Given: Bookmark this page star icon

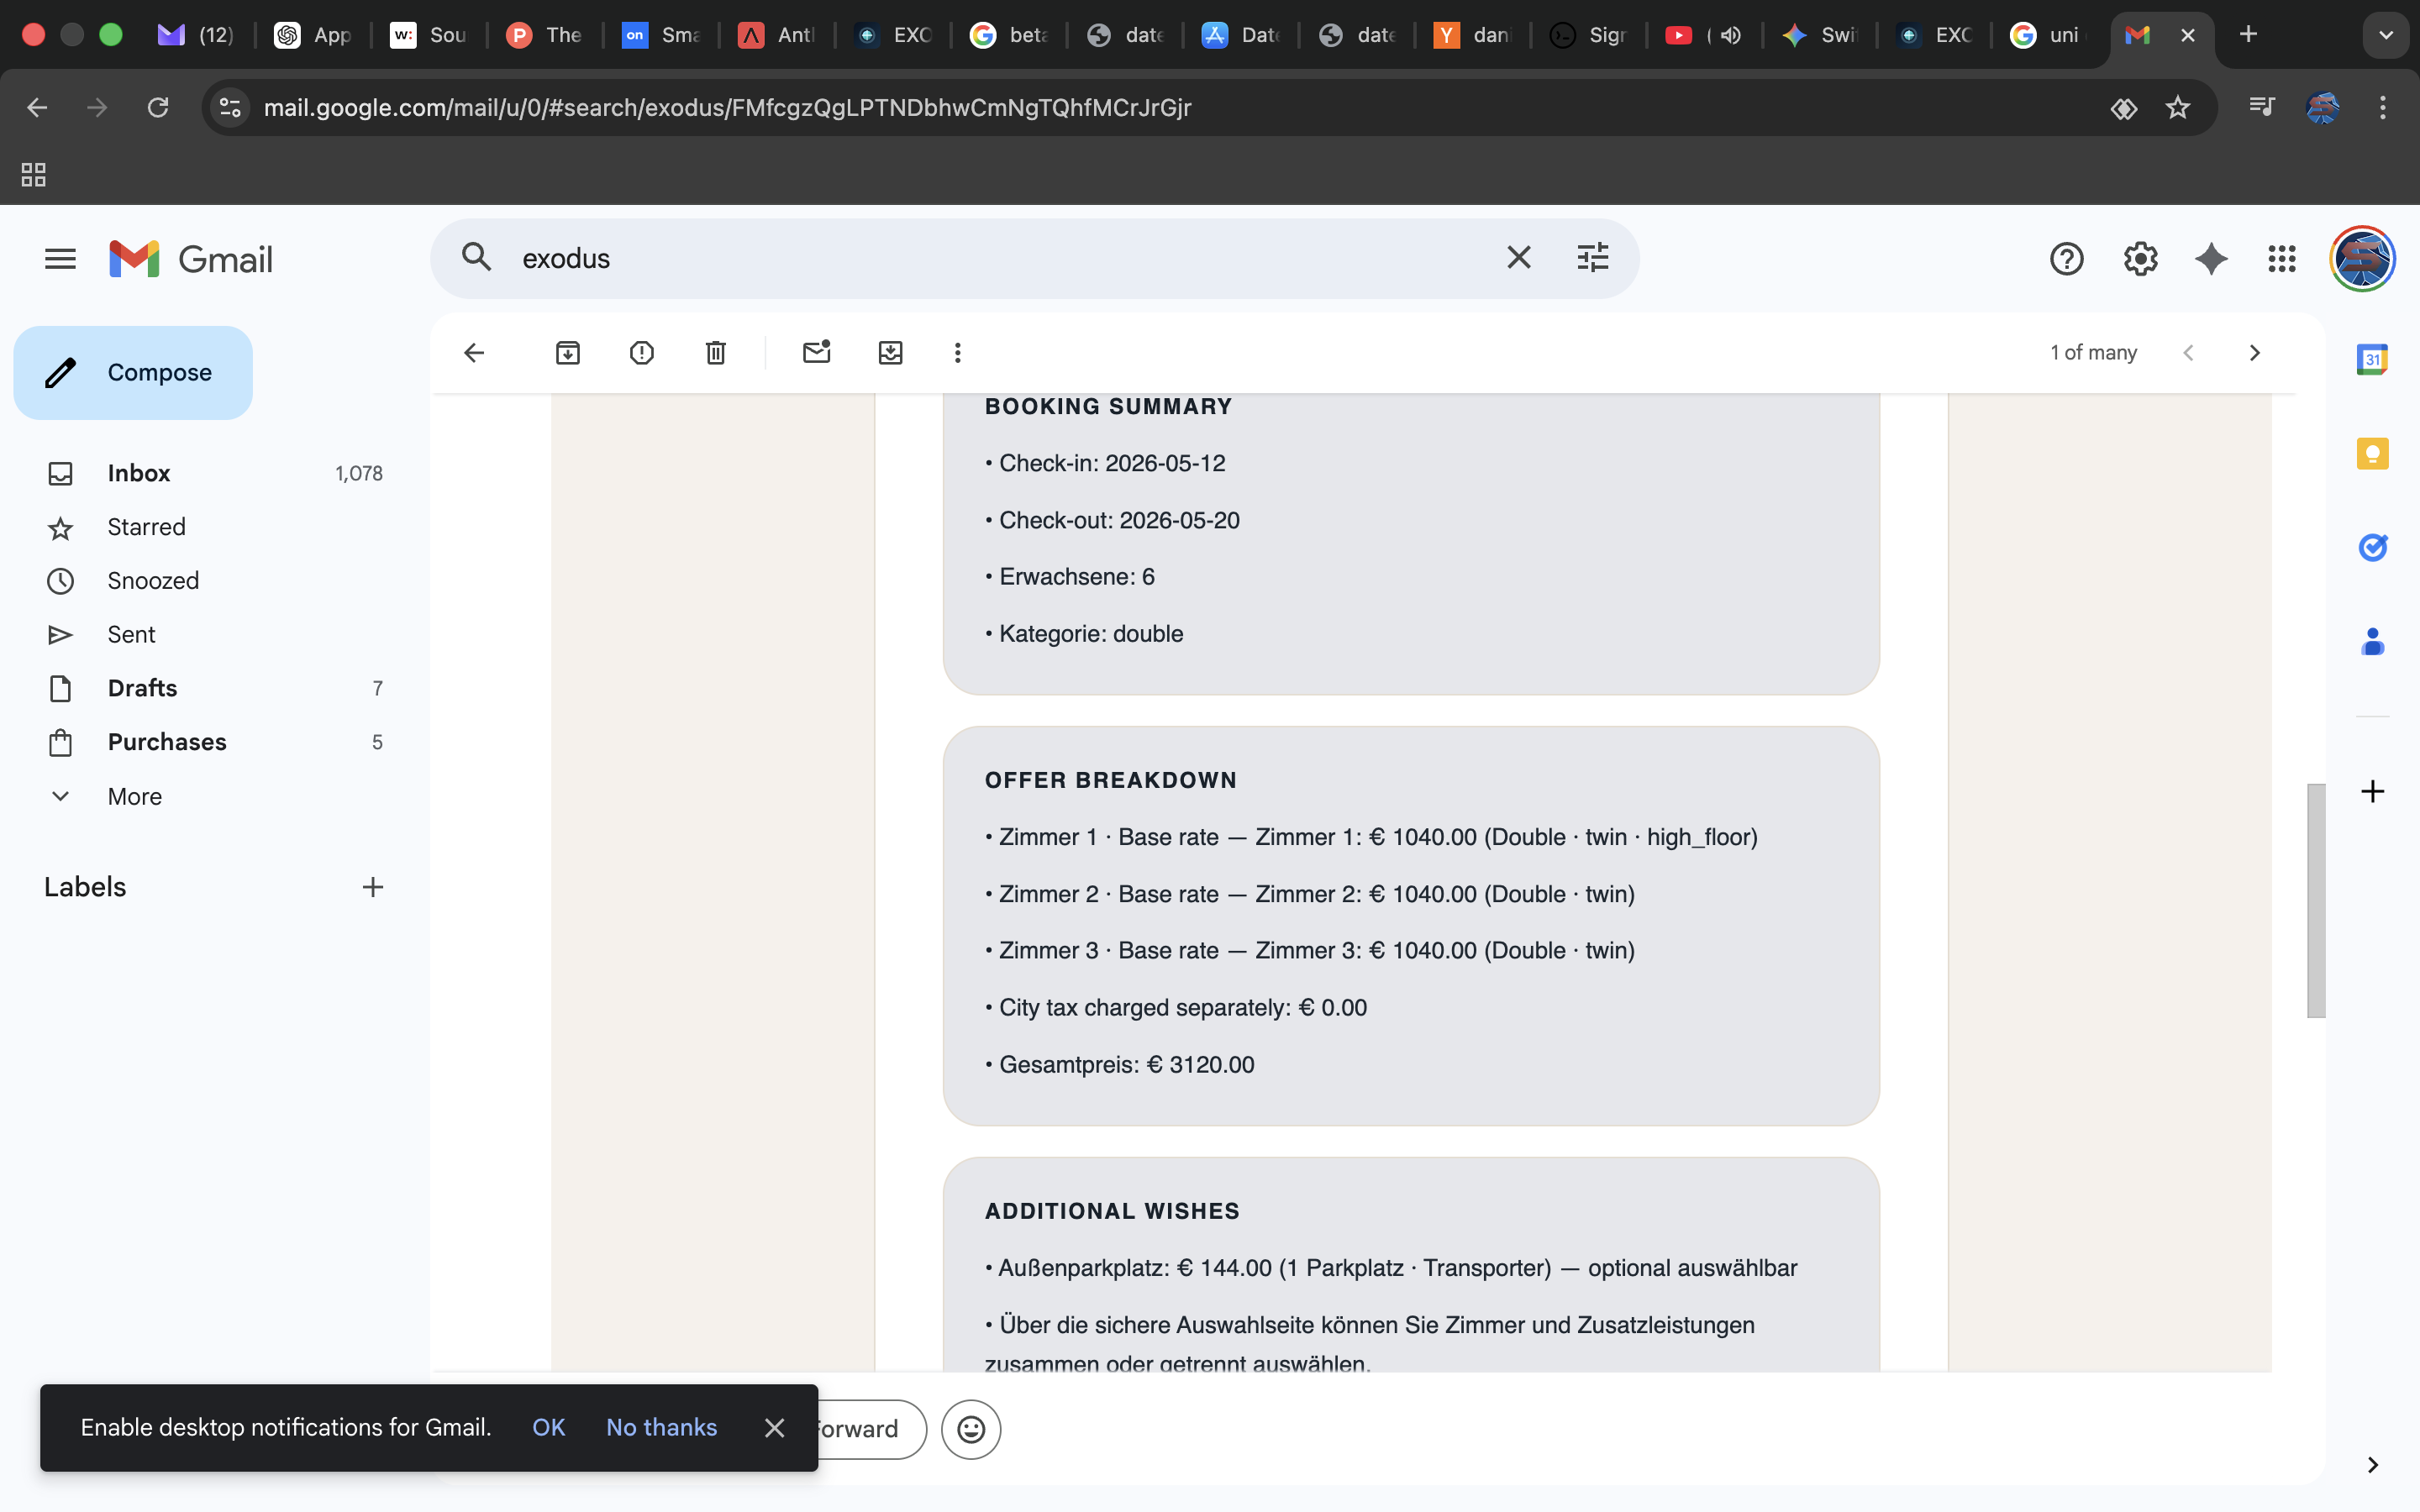Looking at the screenshot, I should click(2178, 107).
